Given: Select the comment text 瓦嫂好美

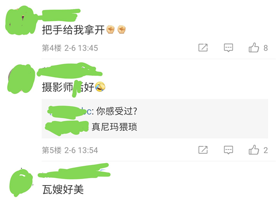Looking at the screenshot, I should coord(63,189).
